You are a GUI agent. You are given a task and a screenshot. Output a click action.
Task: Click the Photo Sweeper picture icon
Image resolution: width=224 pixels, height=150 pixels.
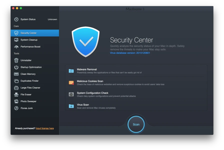pos(16,101)
